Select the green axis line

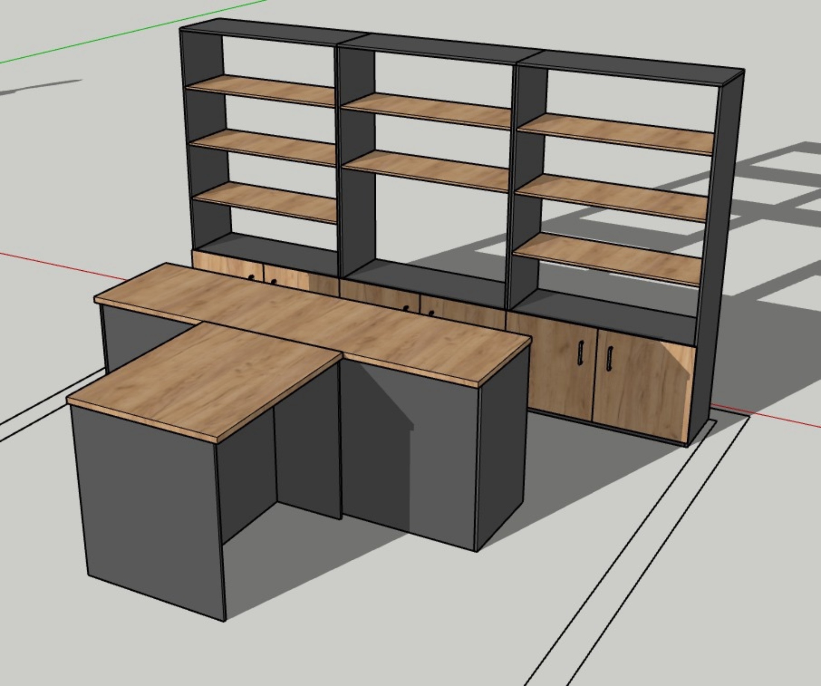pyautogui.click(x=133, y=32)
